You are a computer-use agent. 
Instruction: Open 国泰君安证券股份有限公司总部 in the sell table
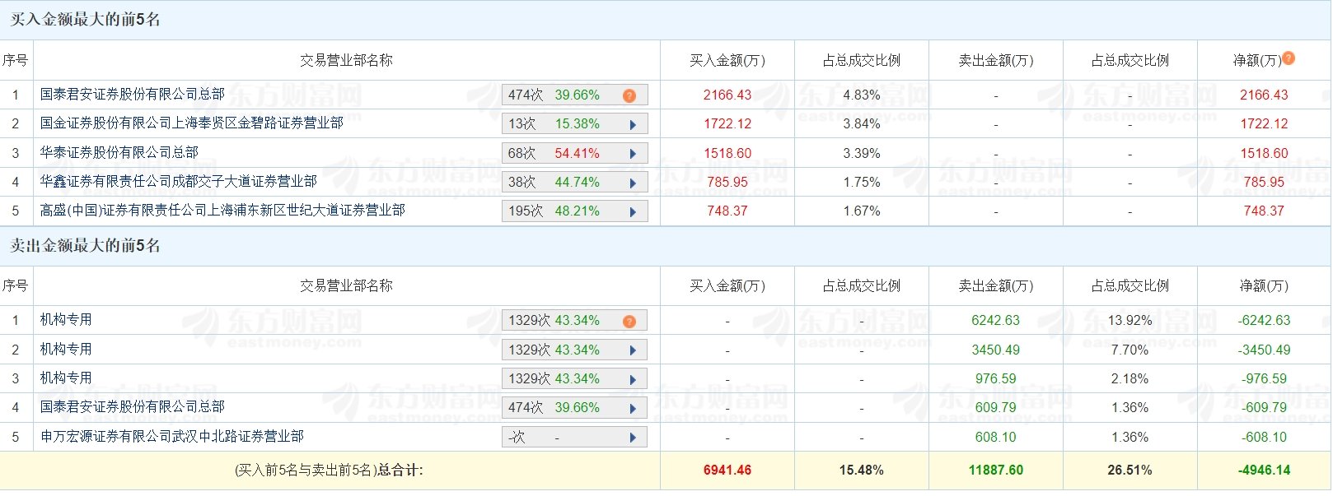coord(133,406)
